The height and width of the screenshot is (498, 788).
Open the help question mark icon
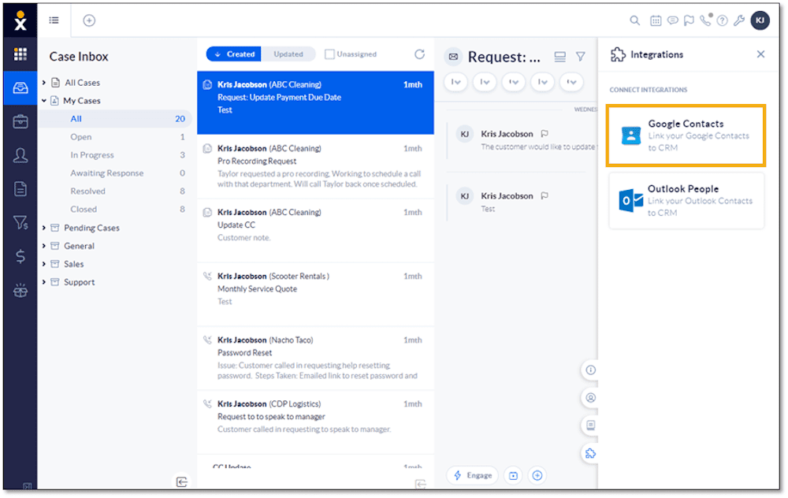click(x=722, y=20)
